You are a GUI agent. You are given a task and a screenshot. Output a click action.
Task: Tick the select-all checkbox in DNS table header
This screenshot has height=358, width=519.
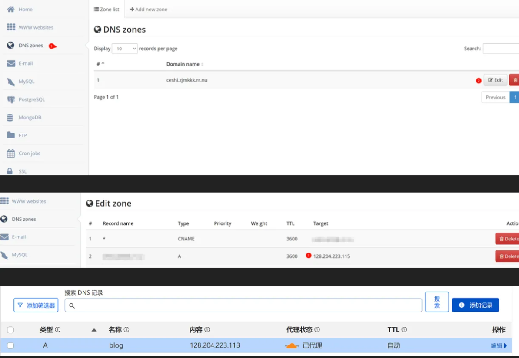10,330
